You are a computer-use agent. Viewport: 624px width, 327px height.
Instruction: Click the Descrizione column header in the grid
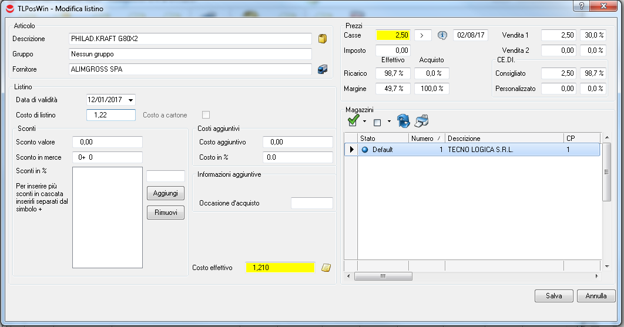pyautogui.click(x=503, y=139)
